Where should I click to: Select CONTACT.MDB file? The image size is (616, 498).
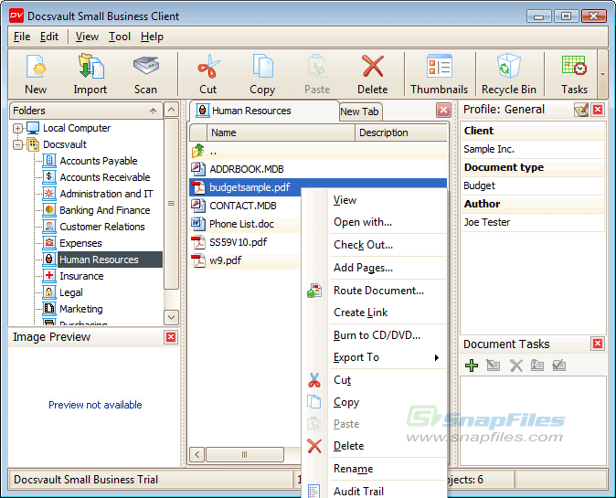243,206
